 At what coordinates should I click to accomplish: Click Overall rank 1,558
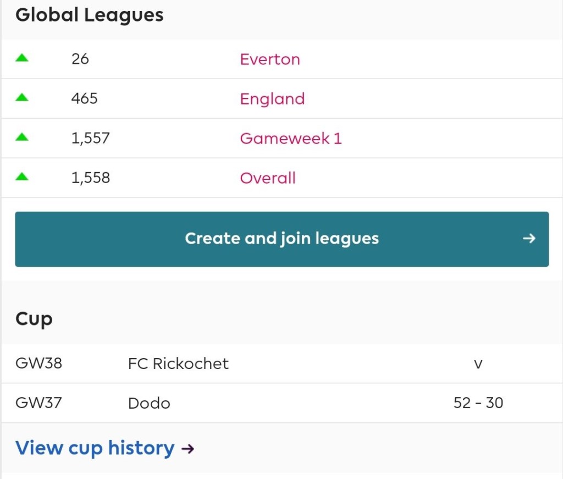point(91,178)
